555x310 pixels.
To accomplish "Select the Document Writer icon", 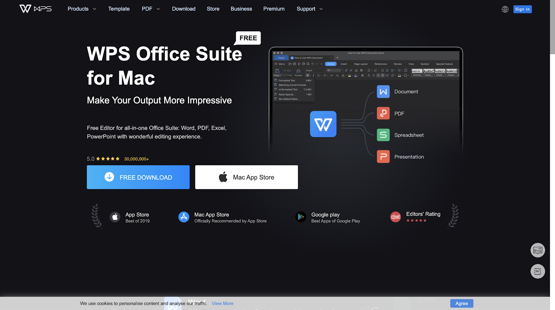I will (383, 92).
